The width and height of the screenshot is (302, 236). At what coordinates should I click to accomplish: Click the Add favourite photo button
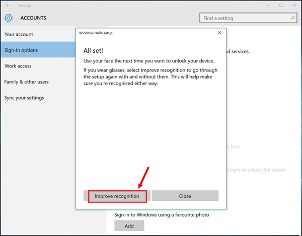click(x=129, y=225)
